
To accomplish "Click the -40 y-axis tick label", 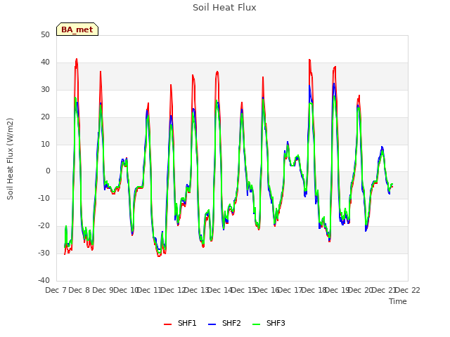I will [44, 280].
